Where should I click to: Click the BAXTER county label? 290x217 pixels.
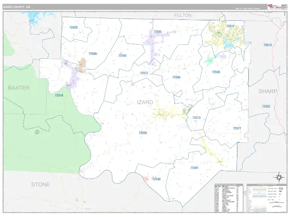tap(19, 88)
